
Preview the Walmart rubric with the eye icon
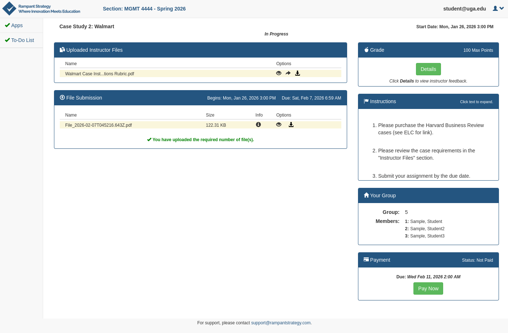[279, 73]
